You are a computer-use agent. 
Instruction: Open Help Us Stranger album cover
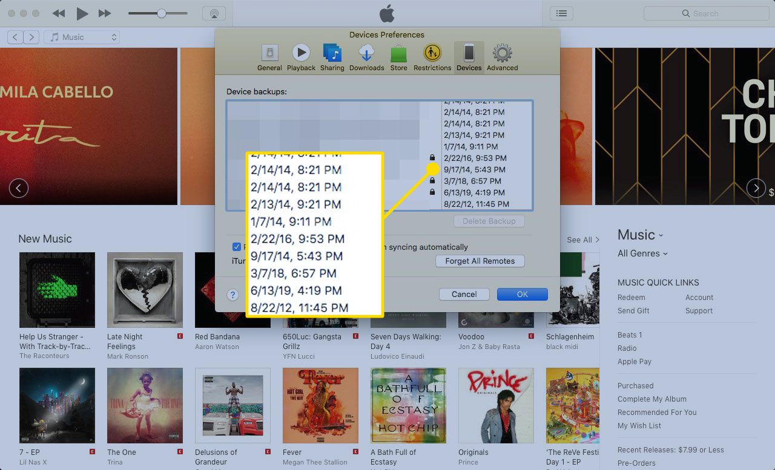[57, 290]
